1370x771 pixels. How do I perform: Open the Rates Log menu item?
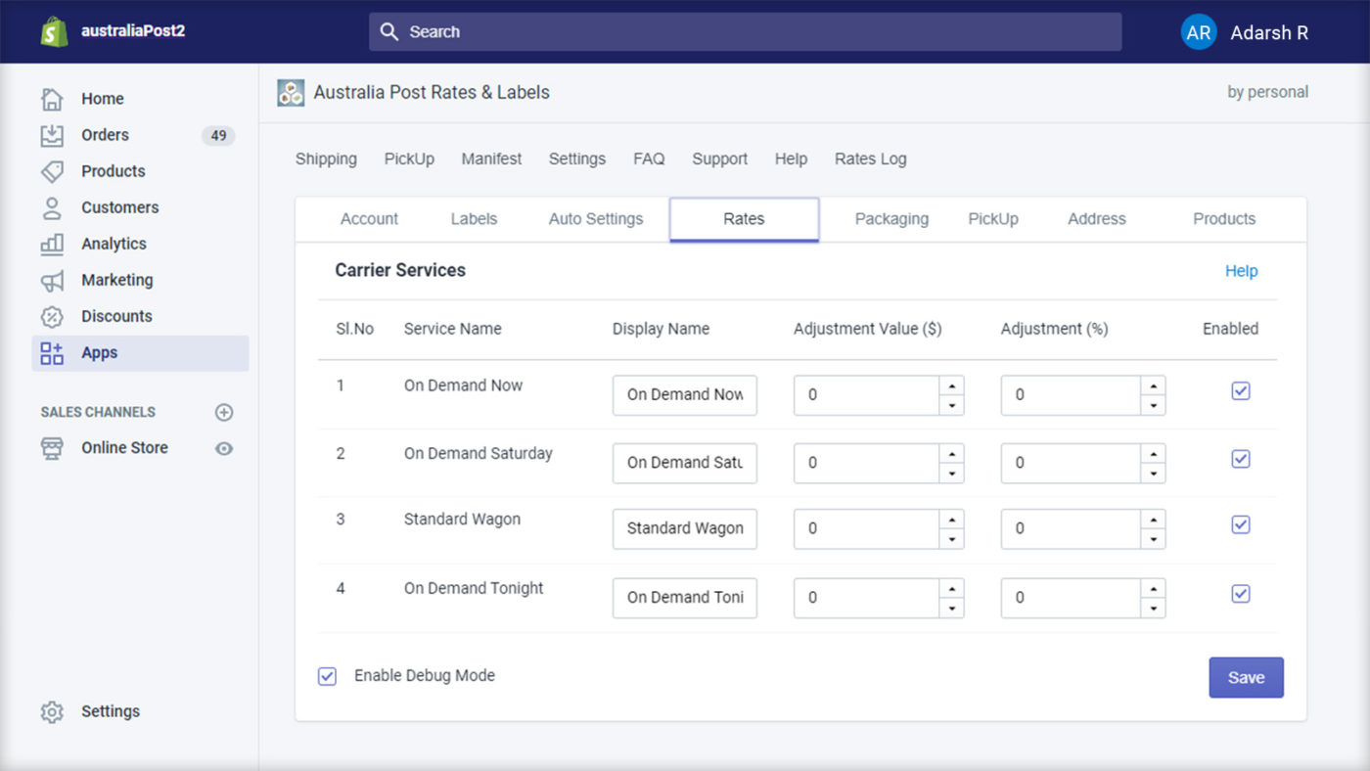(870, 159)
